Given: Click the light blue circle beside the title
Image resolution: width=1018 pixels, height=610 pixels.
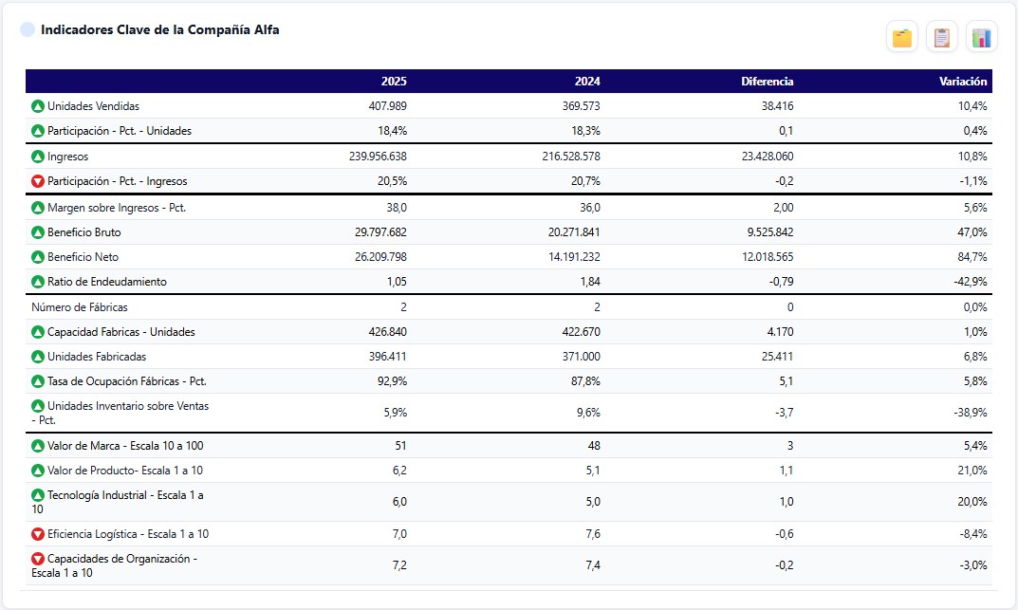Looking at the screenshot, I should click(x=28, y=29).
